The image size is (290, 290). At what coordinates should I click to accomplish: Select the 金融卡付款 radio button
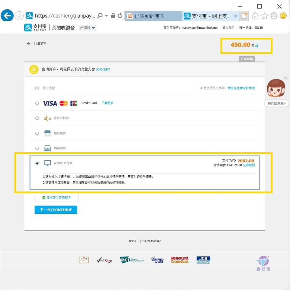(x=37, y=118)
